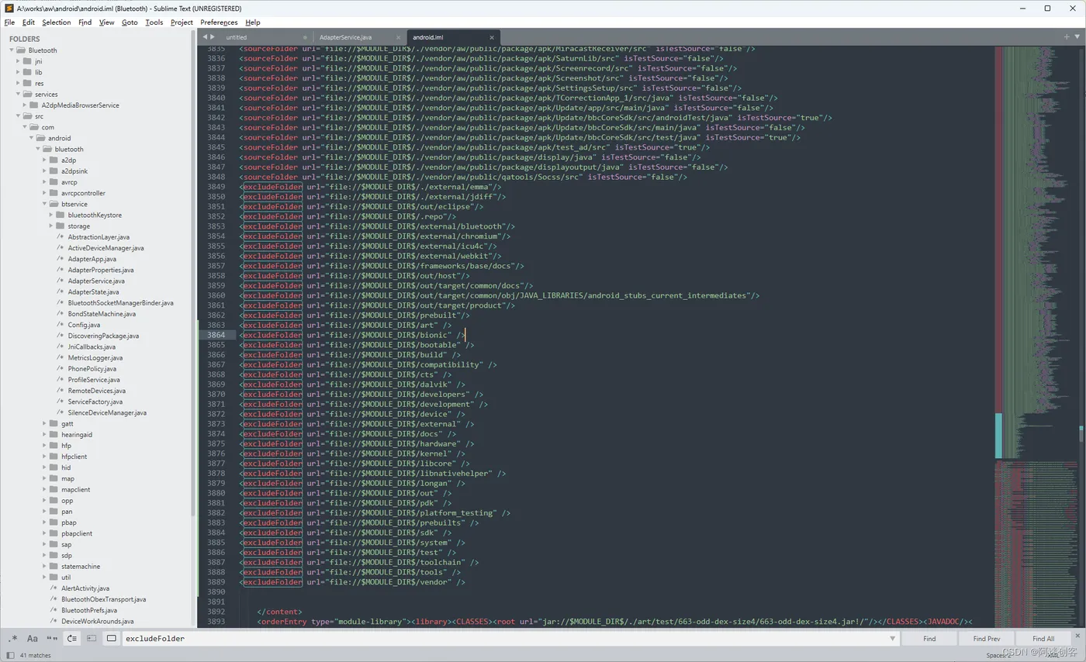Toggle in-selection search option

pos(92,639)
